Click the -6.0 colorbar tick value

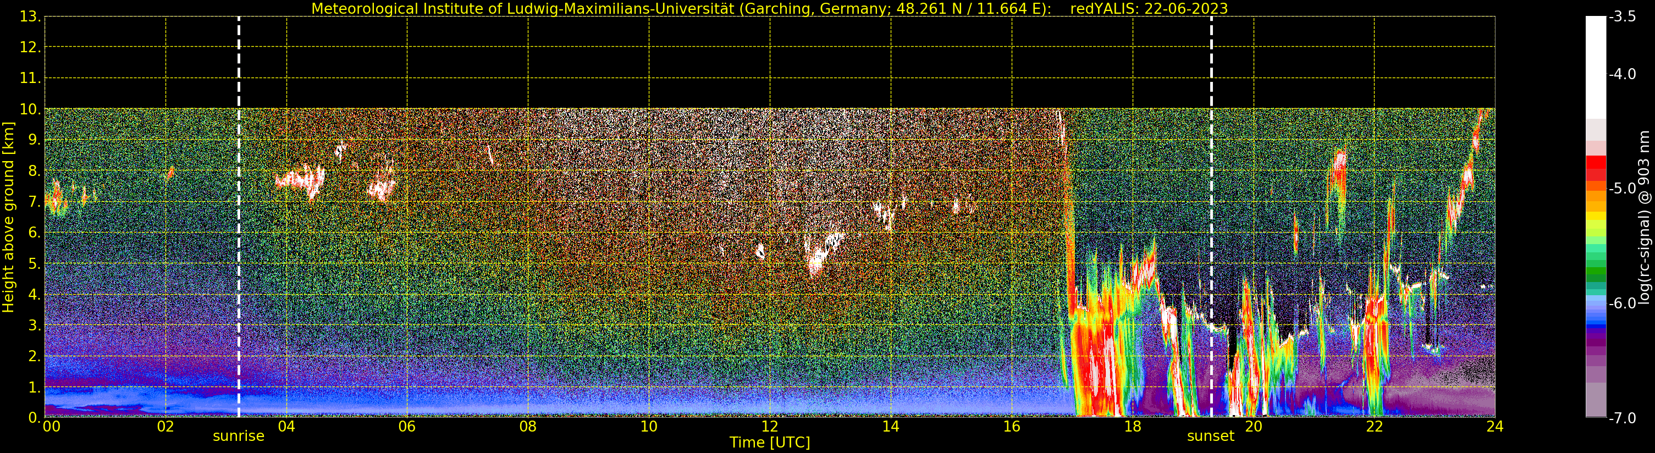coord(1622,303)
